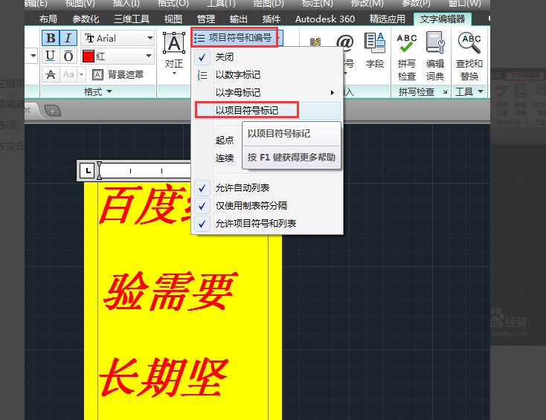Switch to the 视图 ribbon tab

[x=173, y=19]
